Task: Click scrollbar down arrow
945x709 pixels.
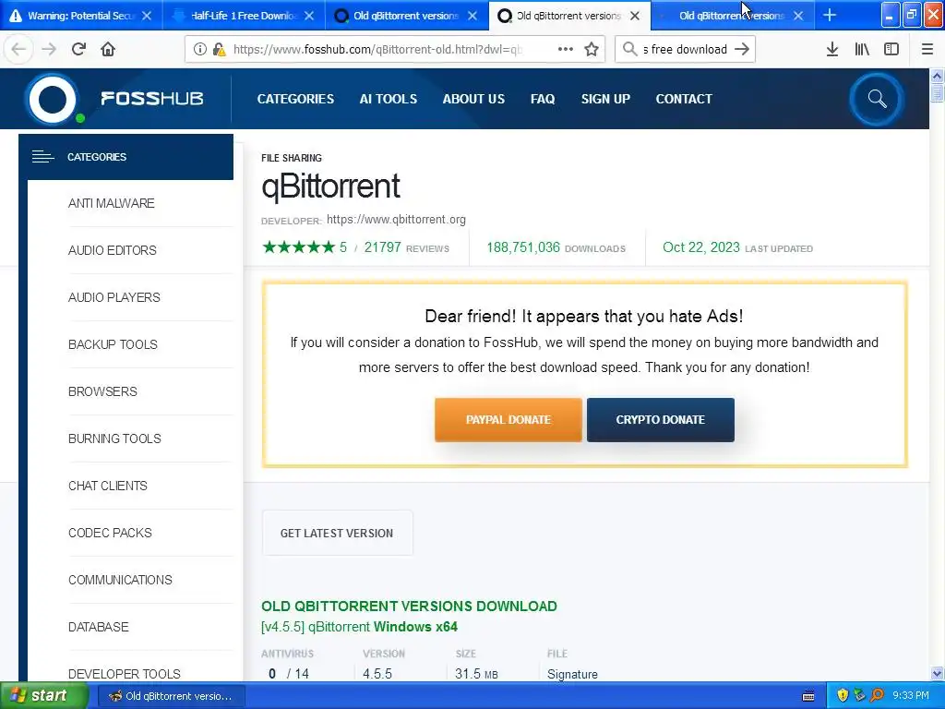Action: pyautogui.click(x=937, y=673)
